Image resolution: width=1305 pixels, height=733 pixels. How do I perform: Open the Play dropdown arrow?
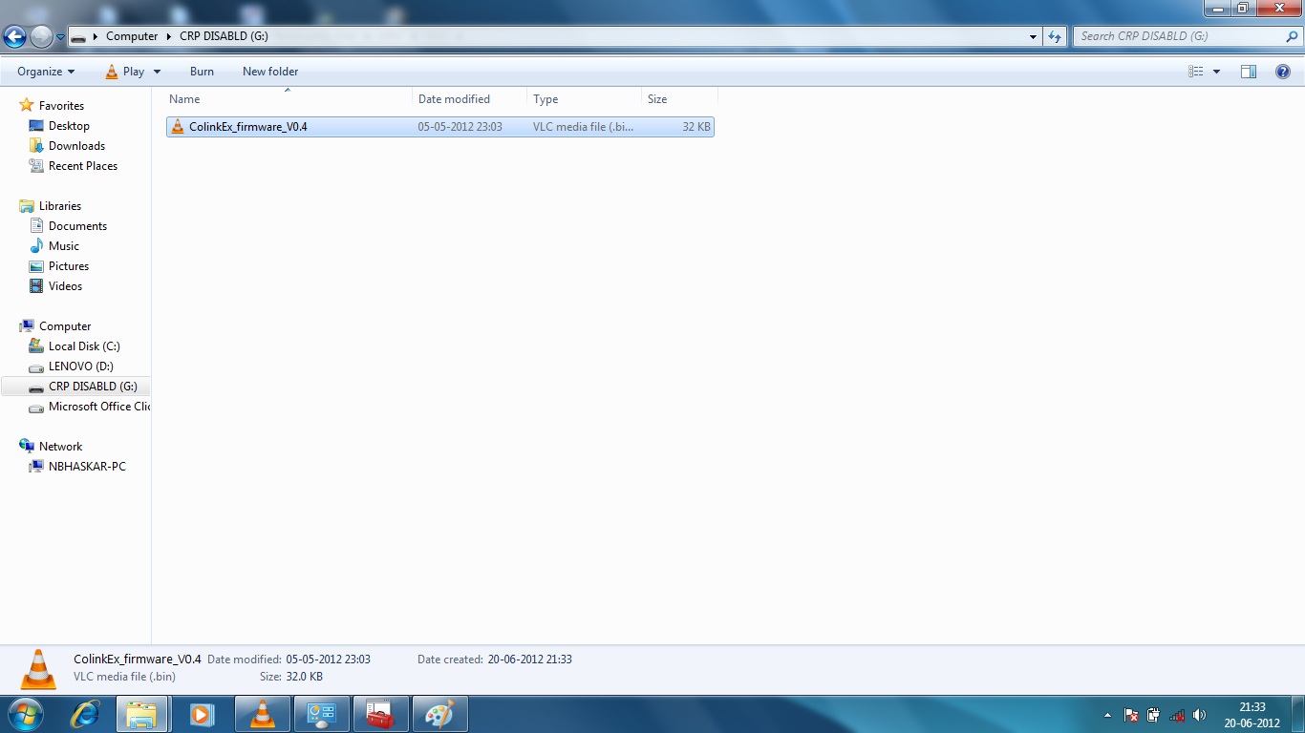tap(157, 72)
